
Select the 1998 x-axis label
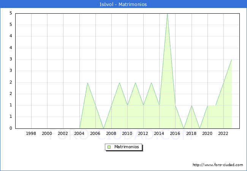pos(31,133)
